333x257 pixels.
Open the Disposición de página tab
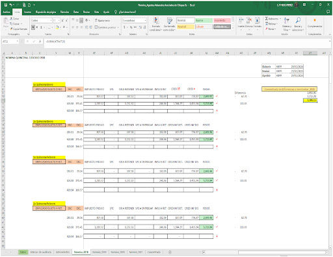point(46,12)
